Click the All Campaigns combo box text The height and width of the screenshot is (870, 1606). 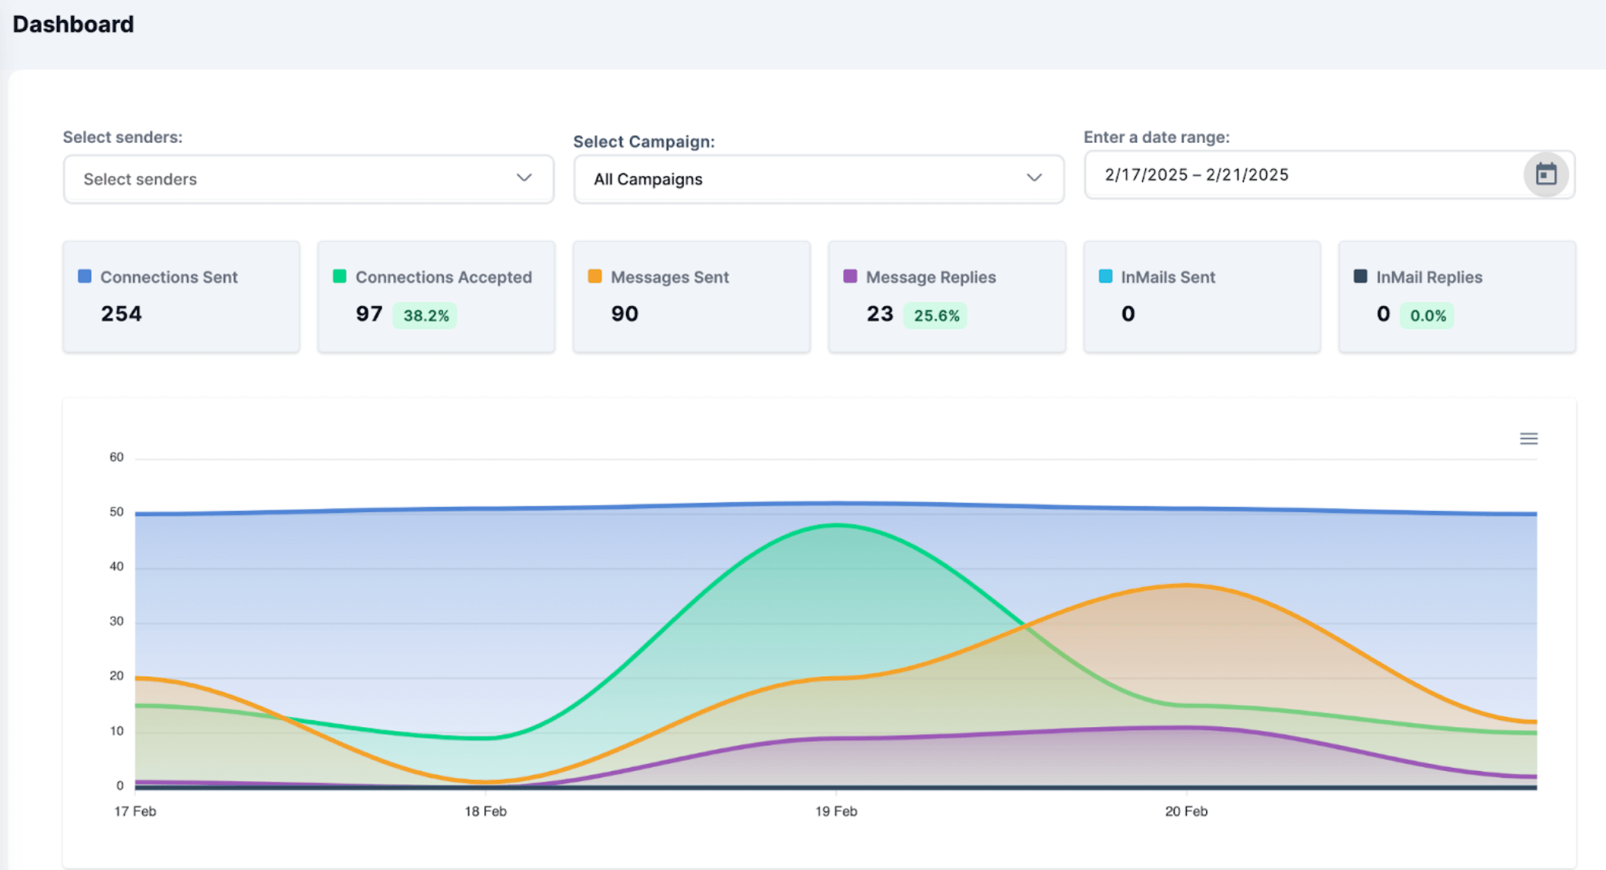pyautogui.click(x=648, y=179)
